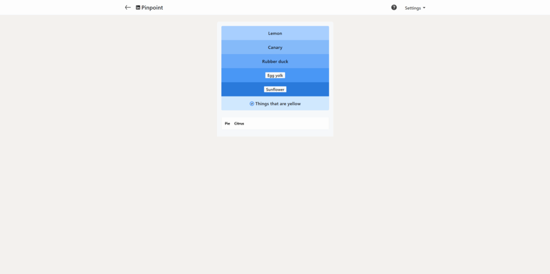Screen dimensions: 550x274
Task: Select the Canary clue row
Action: tap(275, 47)
